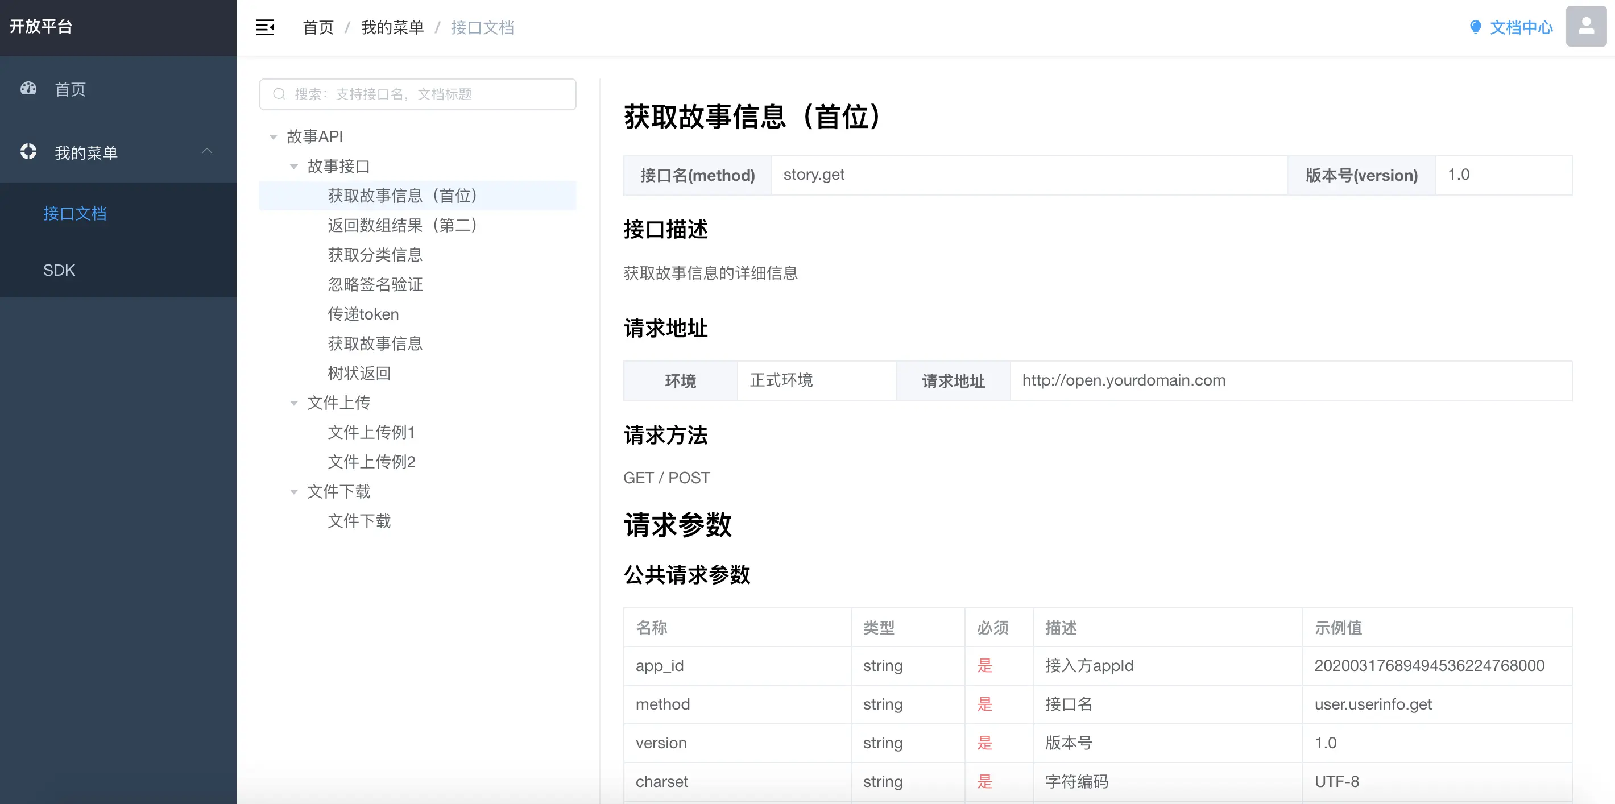Select 获取故事信息（首位） in the tree
Viewport: 1615px width, 804px height.
[417, 196]
